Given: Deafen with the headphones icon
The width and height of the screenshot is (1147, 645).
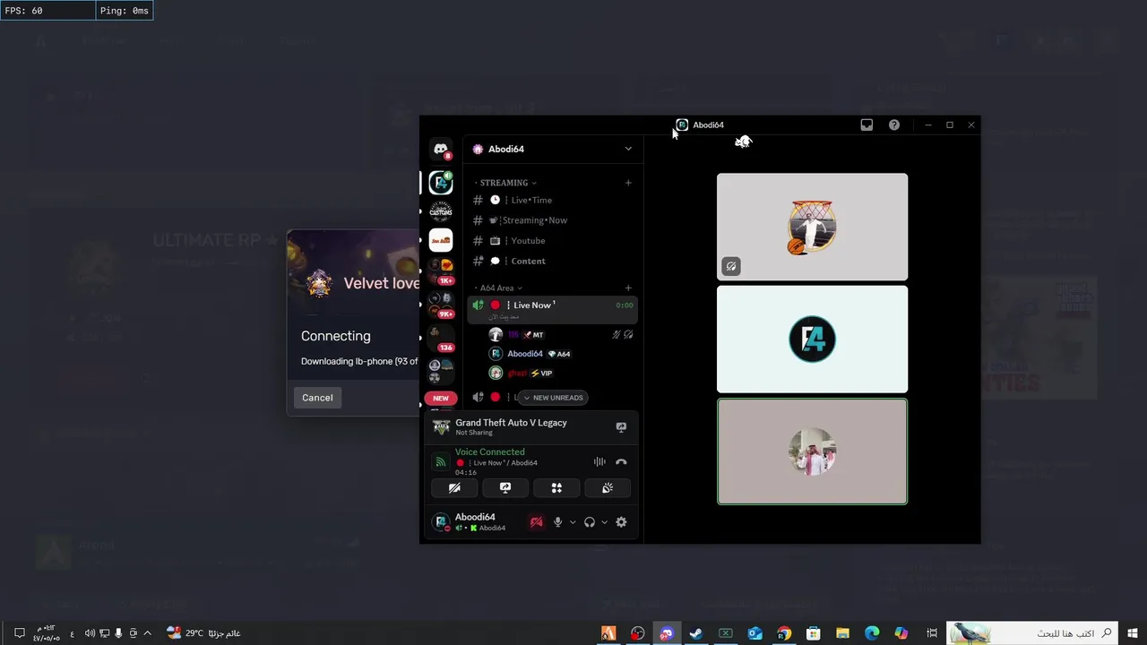Looking at the screenshot, I should [x=590, y=522].
